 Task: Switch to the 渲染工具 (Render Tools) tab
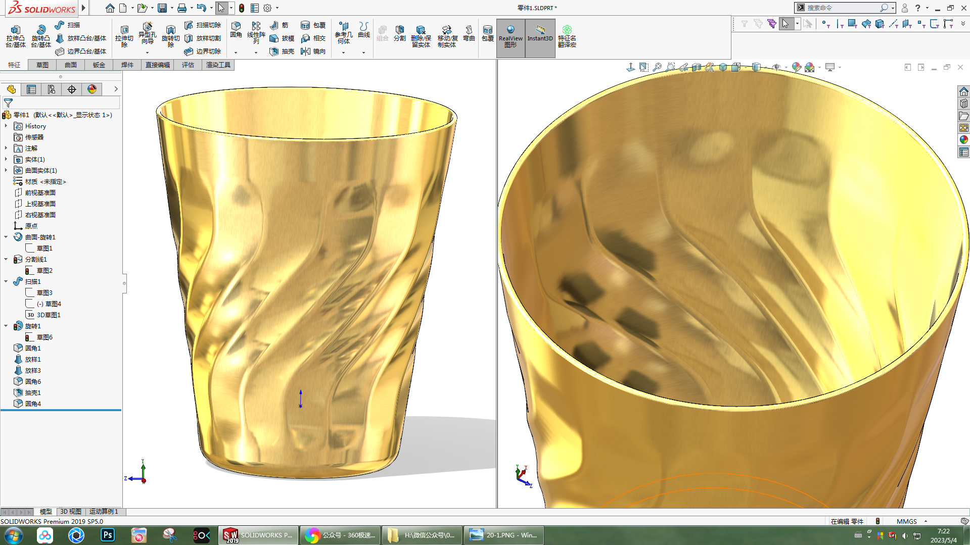[x=218, y=65]
